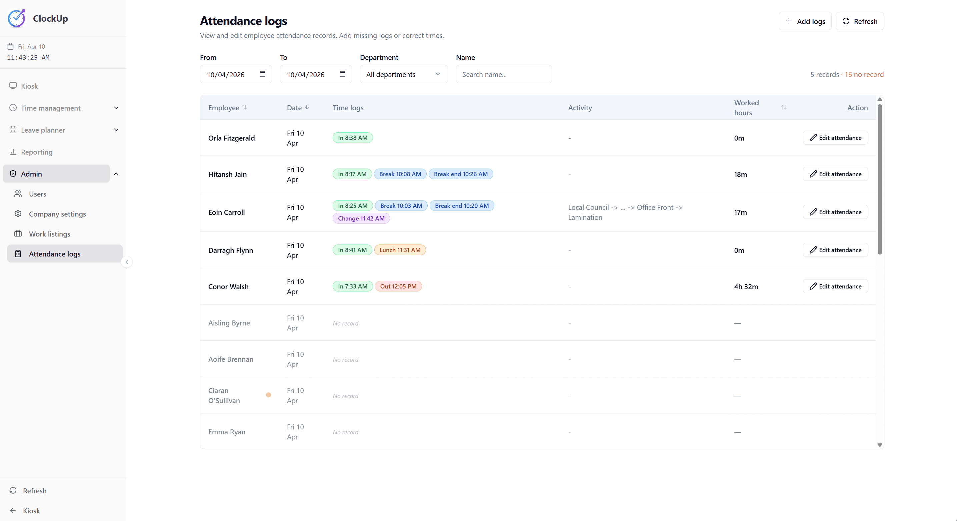The image size is (957, 521).
Task: Sort by the Worked hours sort icon
Action: point(784,107)
